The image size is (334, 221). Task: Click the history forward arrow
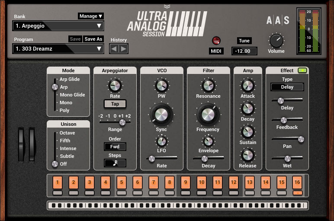tap(123, 49)
